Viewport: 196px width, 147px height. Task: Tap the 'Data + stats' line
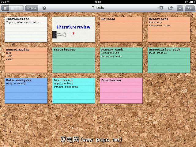coord(16,84)
